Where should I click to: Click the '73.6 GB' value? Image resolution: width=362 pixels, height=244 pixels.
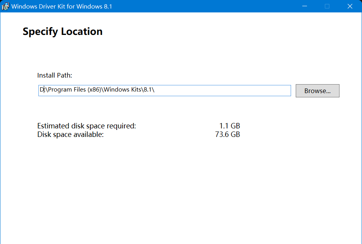pyautogui.click(x=228, y=135)
